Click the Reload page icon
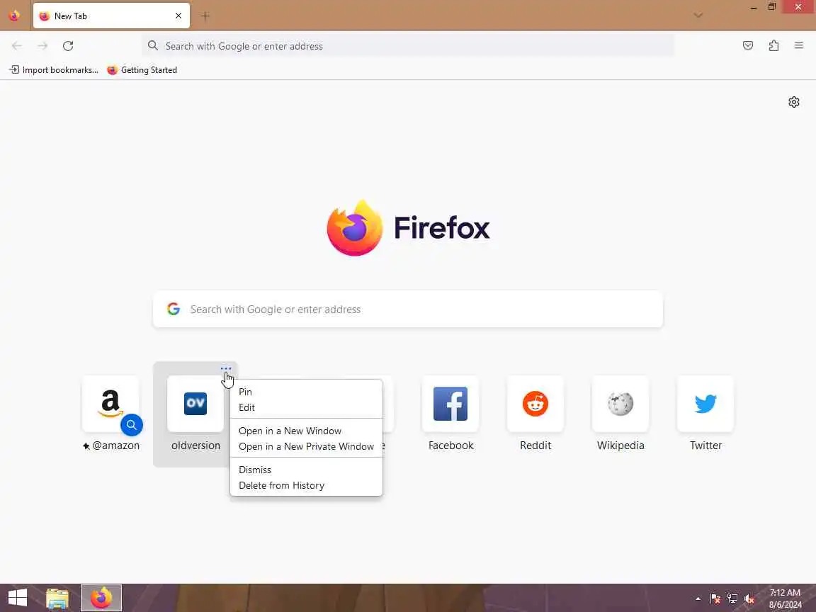Image resolution: width=816 pixels, height=612 pixels. pos(68,46)
